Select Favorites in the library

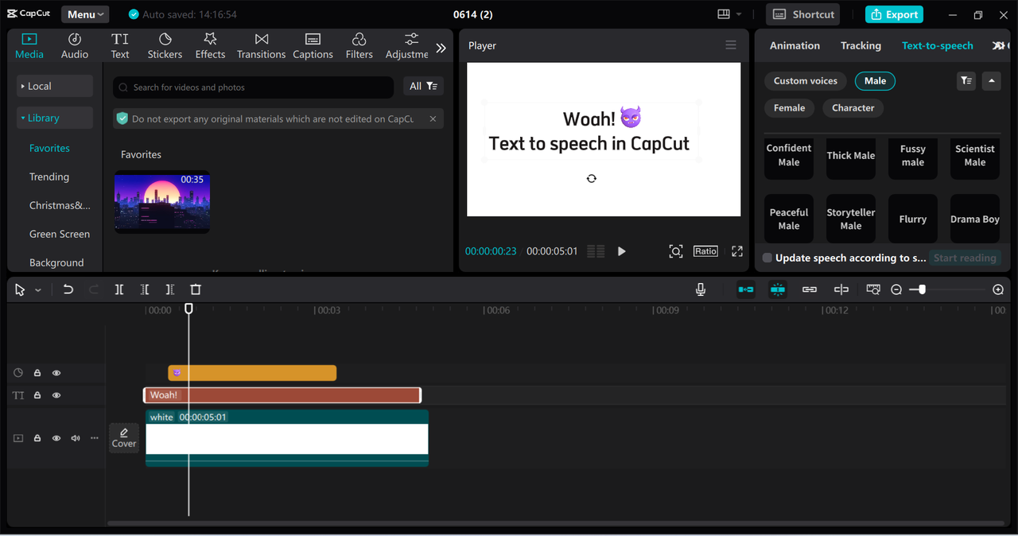coord(49,148)
